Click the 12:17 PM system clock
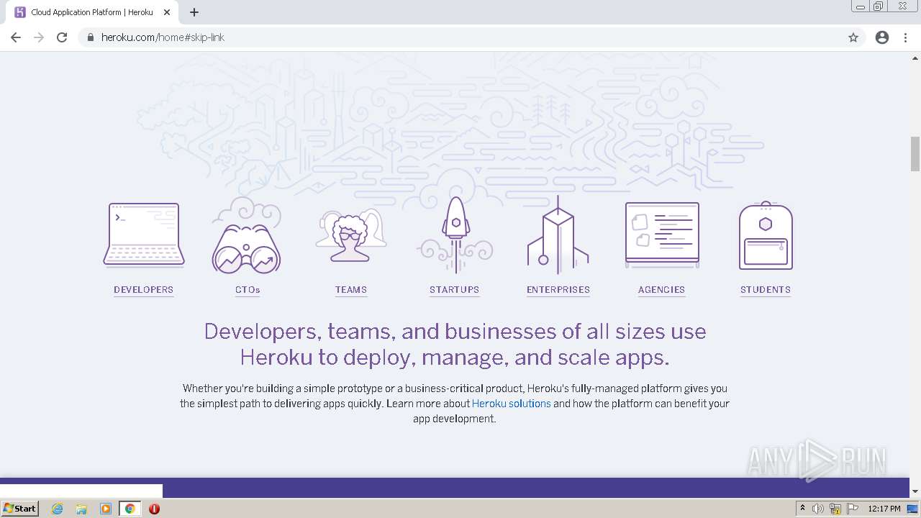This screenshot has height=518, width=921. 884,509
